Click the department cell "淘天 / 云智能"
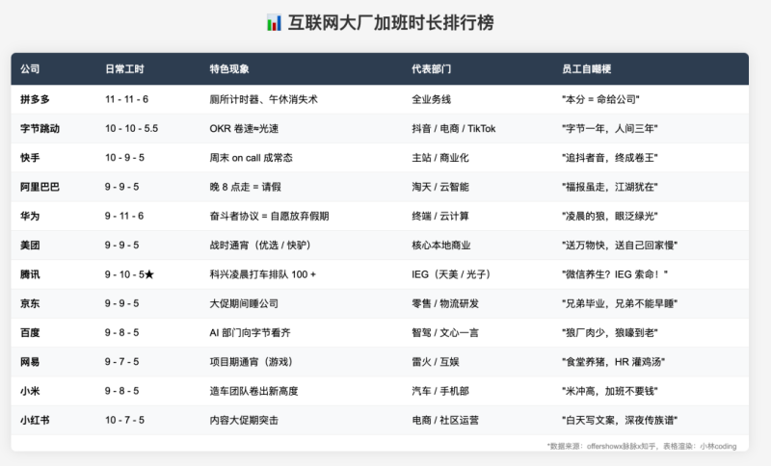 tap(440, 187)
